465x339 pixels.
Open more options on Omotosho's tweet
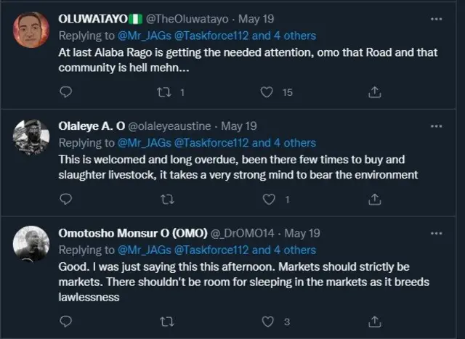435,233
